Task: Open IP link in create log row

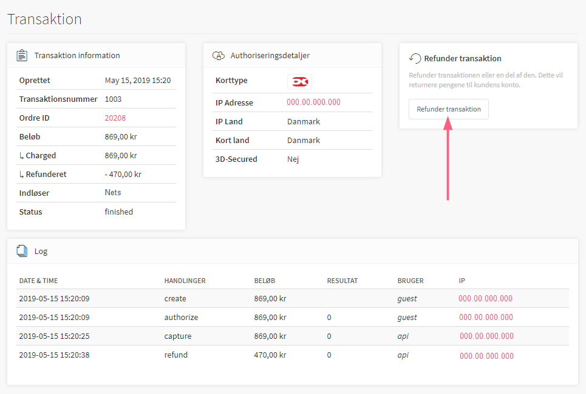Action: click(485, 298)
